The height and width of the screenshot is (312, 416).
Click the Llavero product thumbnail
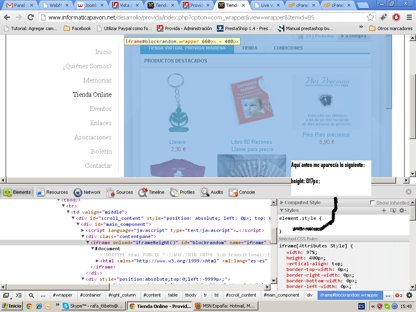coord(178,103)
